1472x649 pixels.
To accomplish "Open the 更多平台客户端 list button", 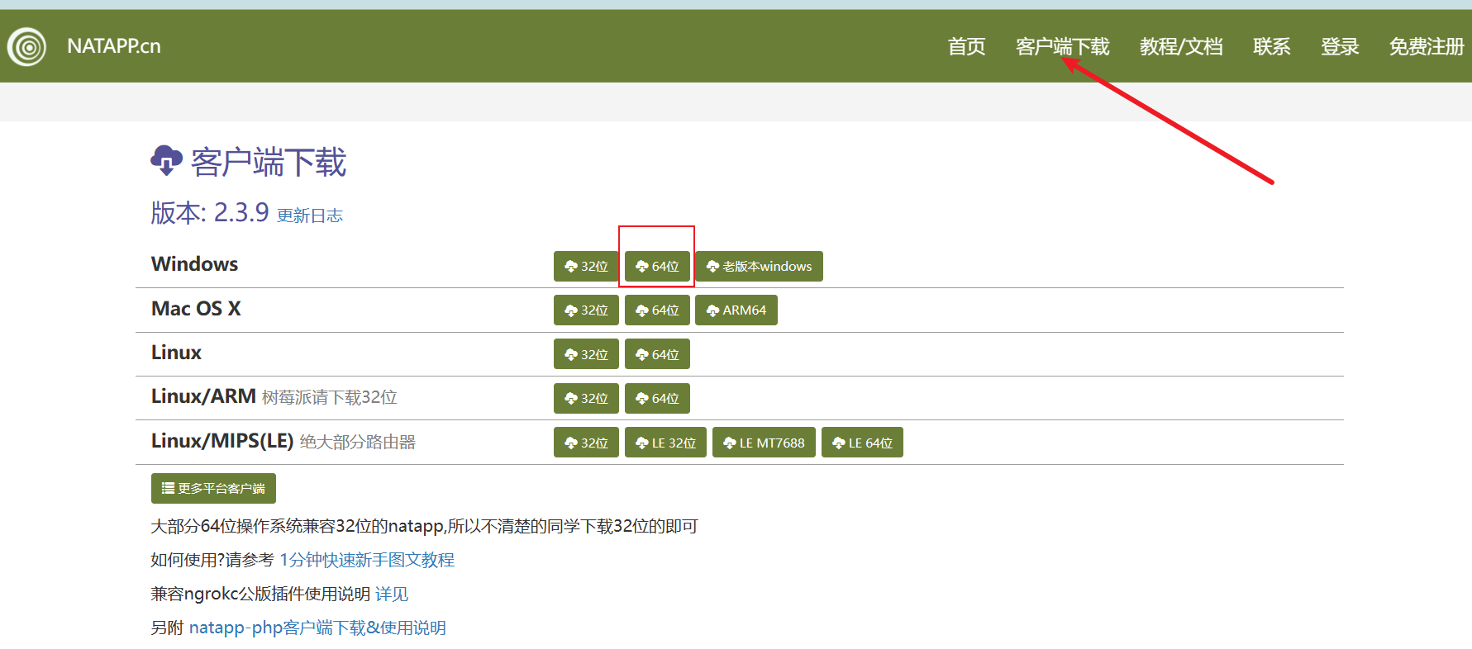I will tap(213, 489).
